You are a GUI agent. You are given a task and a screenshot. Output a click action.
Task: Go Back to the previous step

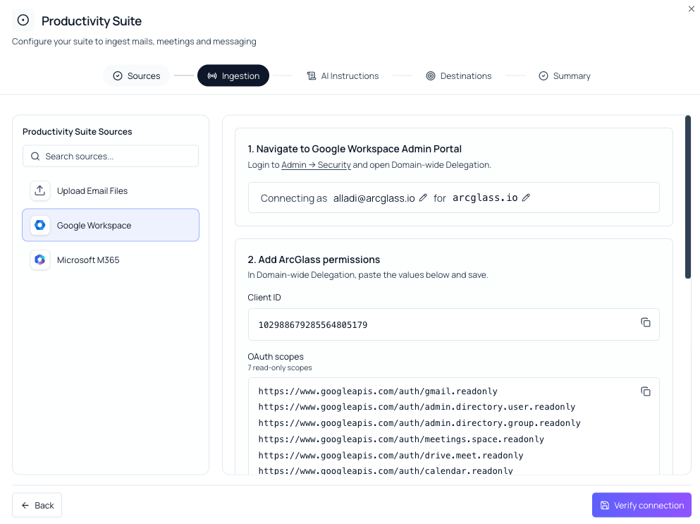(37, 505)
